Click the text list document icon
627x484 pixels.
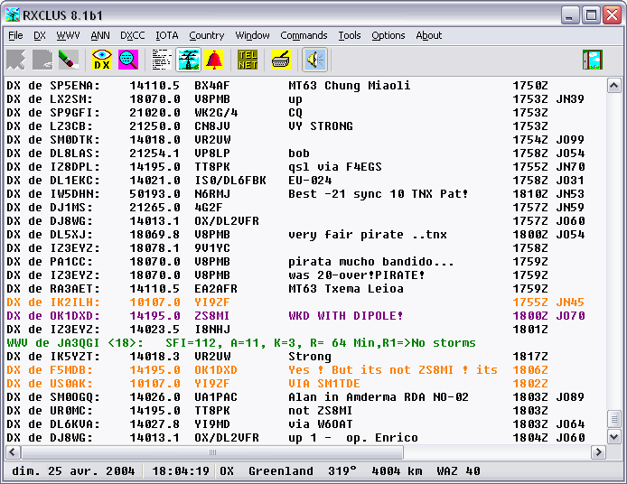click(162, 60)
